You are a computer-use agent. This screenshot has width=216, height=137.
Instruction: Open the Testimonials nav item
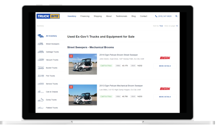pyautogui.click(x=121, y=16)
